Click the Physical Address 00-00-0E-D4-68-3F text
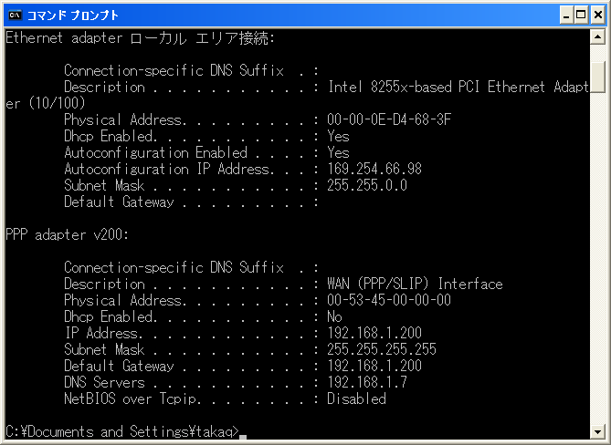This screenshot has height=445, width=611. click(389, 119)
